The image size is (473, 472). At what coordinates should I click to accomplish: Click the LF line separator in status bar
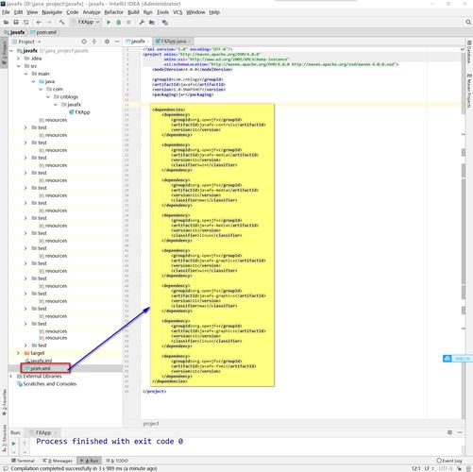coord(428,468)
